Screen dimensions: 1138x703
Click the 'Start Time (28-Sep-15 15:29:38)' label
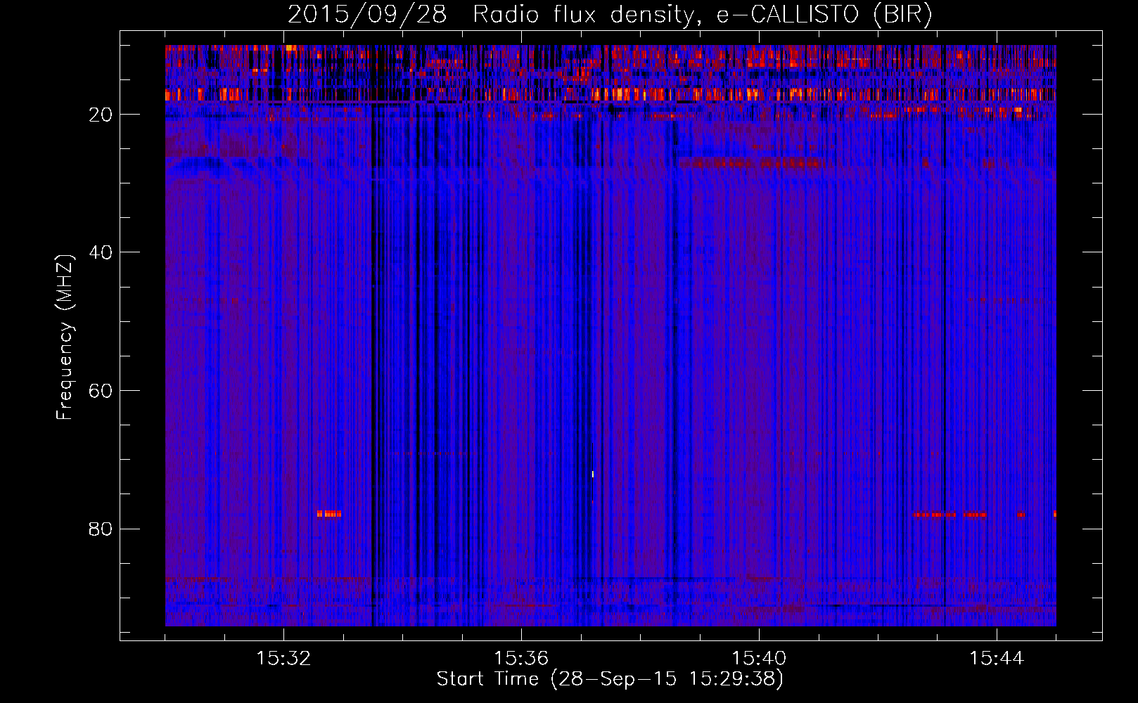click(x=610, y=679)
